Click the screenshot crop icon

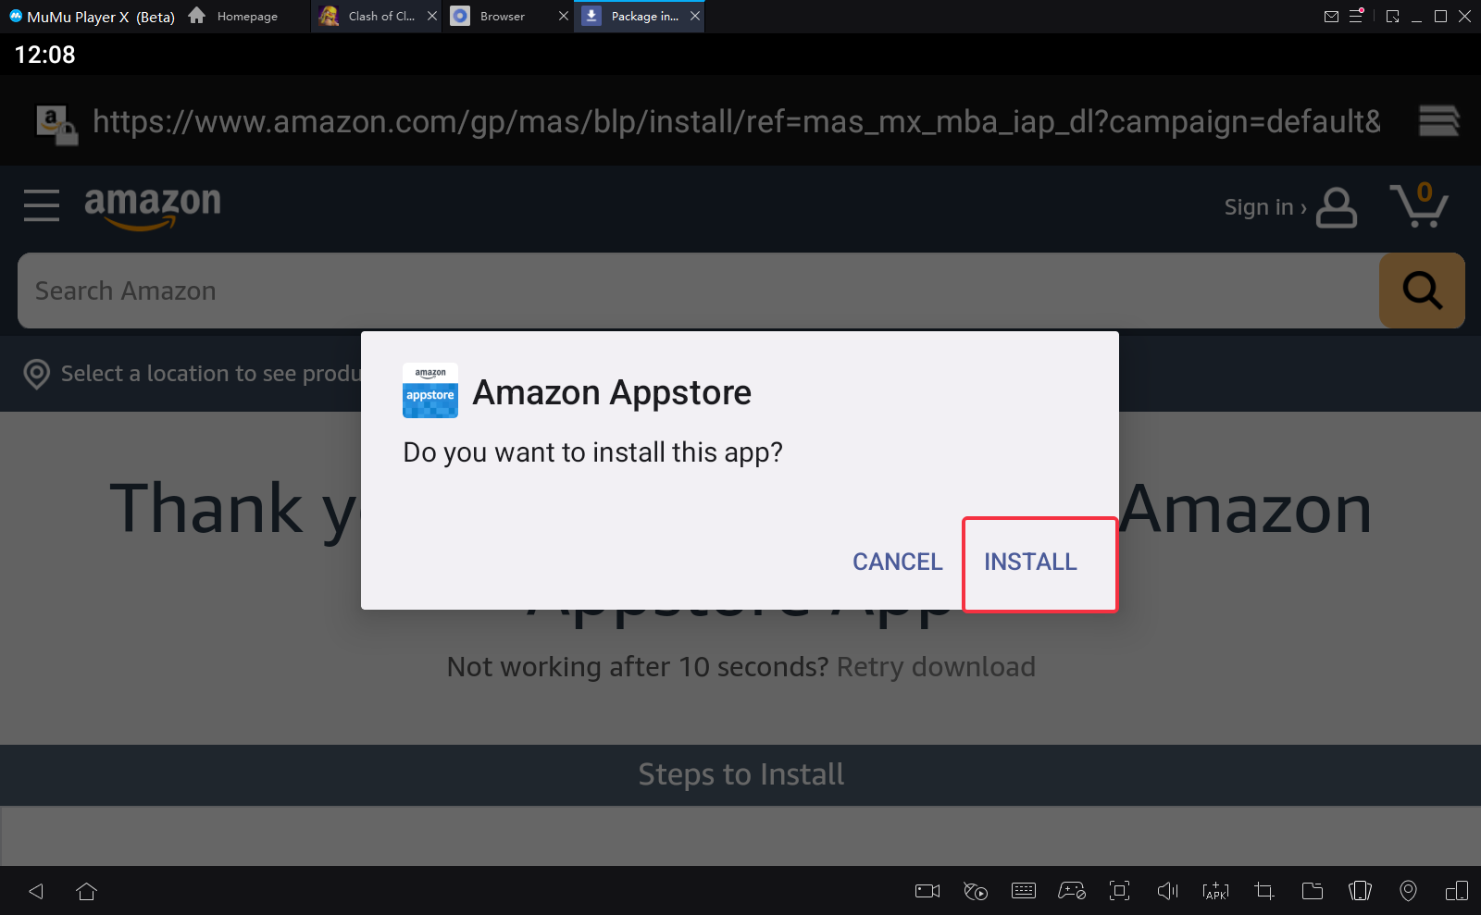point(1264,891)
